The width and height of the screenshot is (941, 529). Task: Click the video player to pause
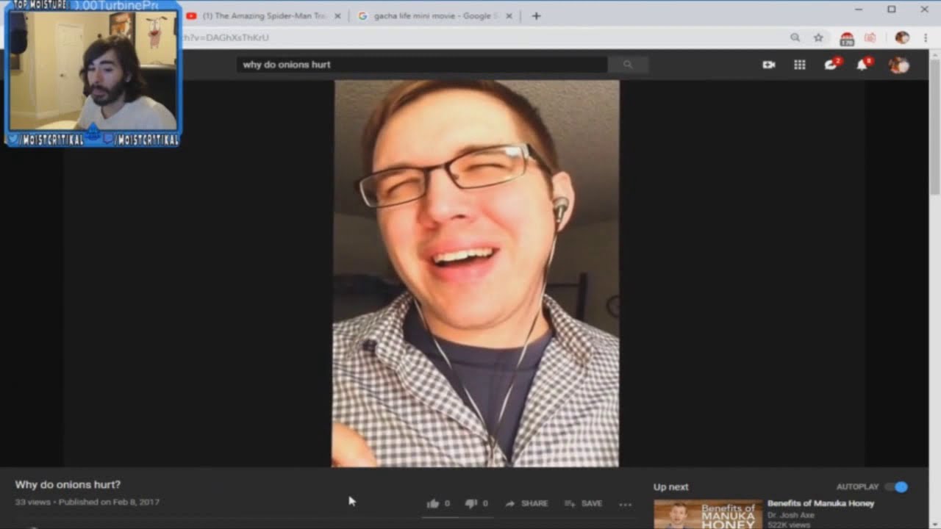(476, 273)
